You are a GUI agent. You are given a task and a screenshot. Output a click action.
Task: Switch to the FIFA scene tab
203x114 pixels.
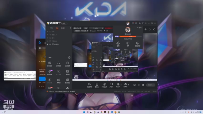52,28
